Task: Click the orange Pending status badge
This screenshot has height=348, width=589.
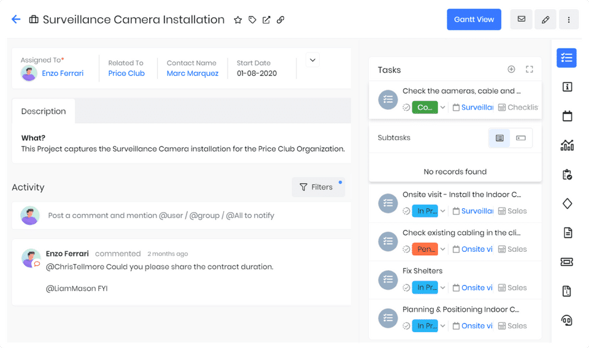Action: point(425,249)
